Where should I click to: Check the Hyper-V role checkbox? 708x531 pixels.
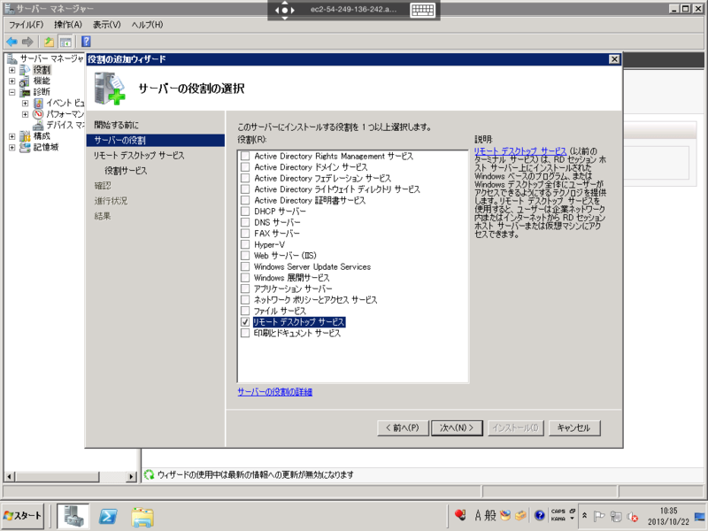click(245, 244)
